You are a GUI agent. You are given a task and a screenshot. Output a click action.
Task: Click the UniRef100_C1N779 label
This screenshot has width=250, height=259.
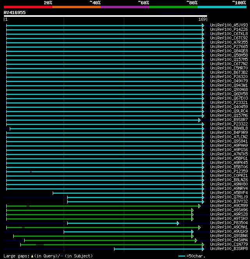(x=229, y=244)
